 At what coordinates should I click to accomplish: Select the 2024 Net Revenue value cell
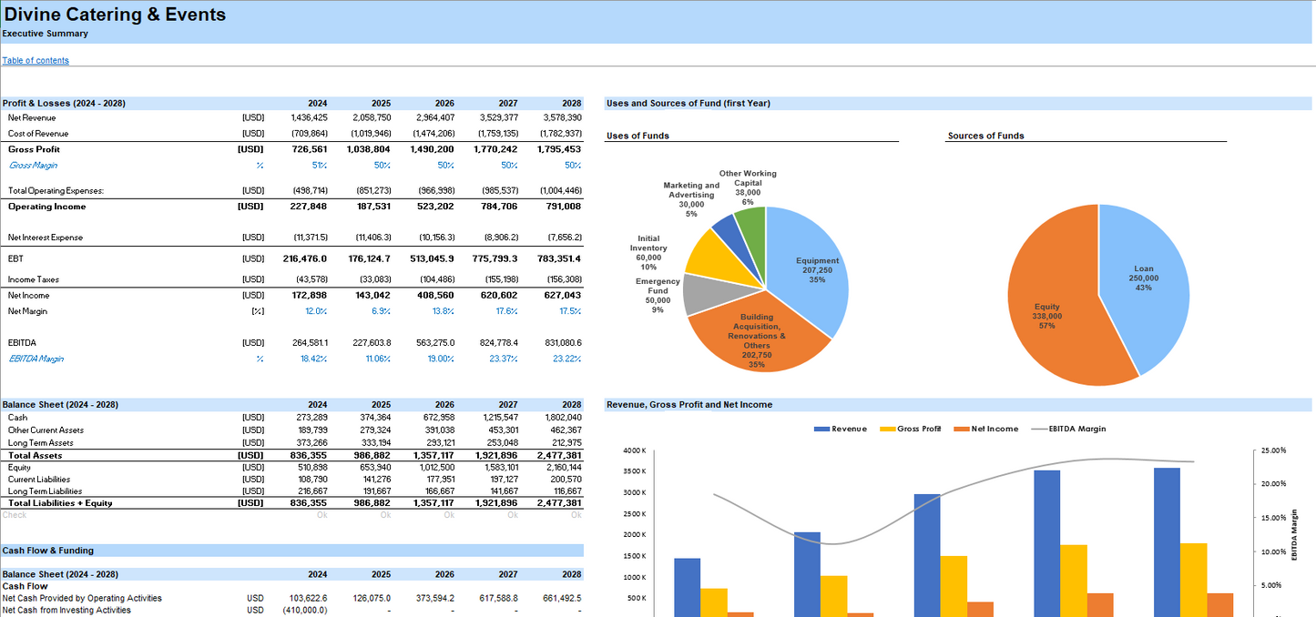click(309, 118)
